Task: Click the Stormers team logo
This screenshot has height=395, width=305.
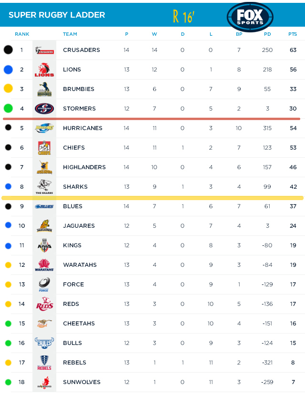Action: tap(44, 109)
